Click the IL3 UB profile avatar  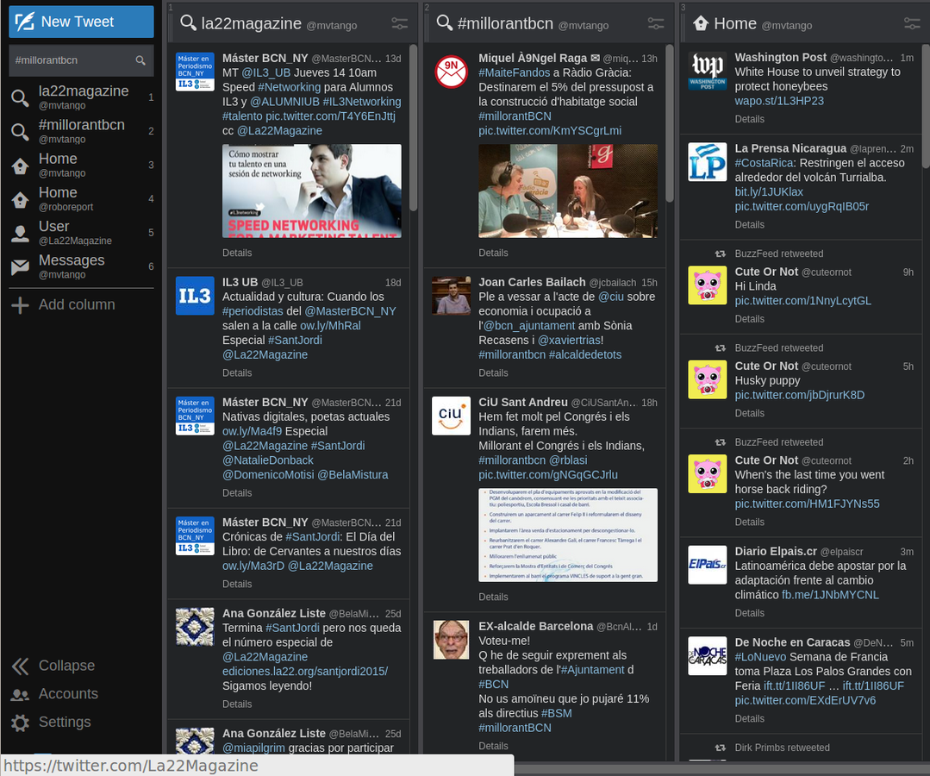[195, 296]
